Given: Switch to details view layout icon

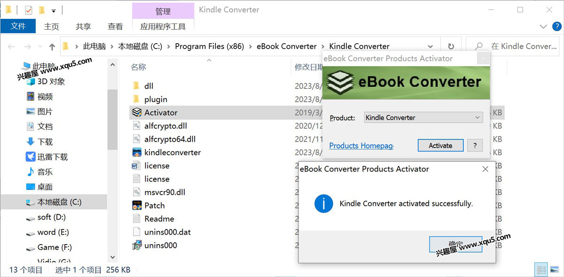Looking at the screenshot, I should [x=541, y=270].
